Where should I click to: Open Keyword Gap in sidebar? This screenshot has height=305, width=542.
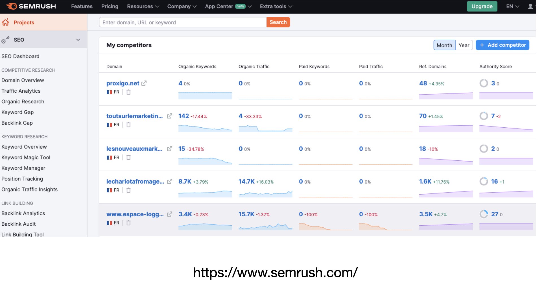(18, 112)
